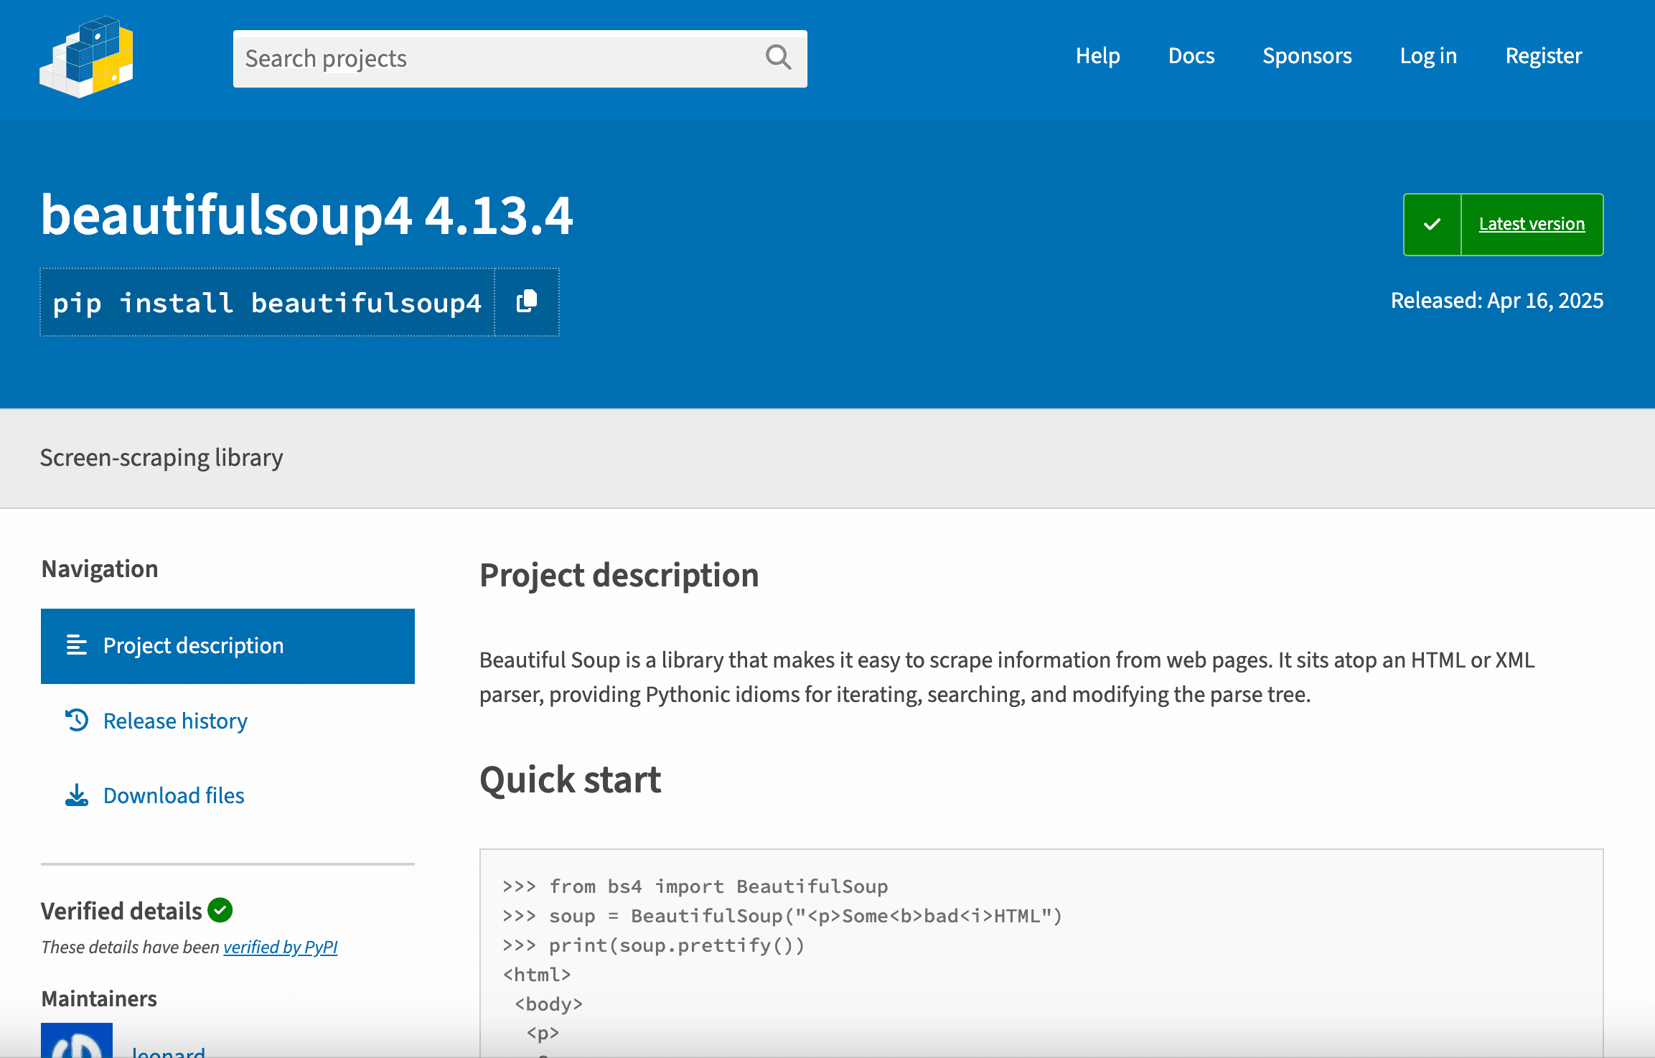Click the Screen-scraping library summary text
Viewport: 1655px width, 1058px height.
(x=161, y=457)
